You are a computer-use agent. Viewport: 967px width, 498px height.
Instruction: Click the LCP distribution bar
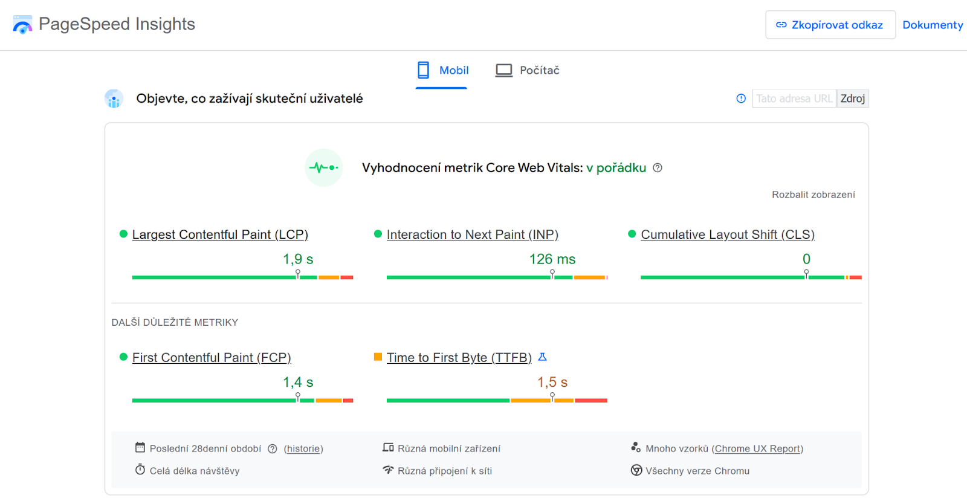[242, 277]
